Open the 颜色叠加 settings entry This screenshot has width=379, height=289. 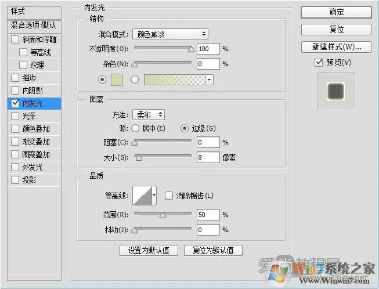pyautogui.click(x=36, y=129)
